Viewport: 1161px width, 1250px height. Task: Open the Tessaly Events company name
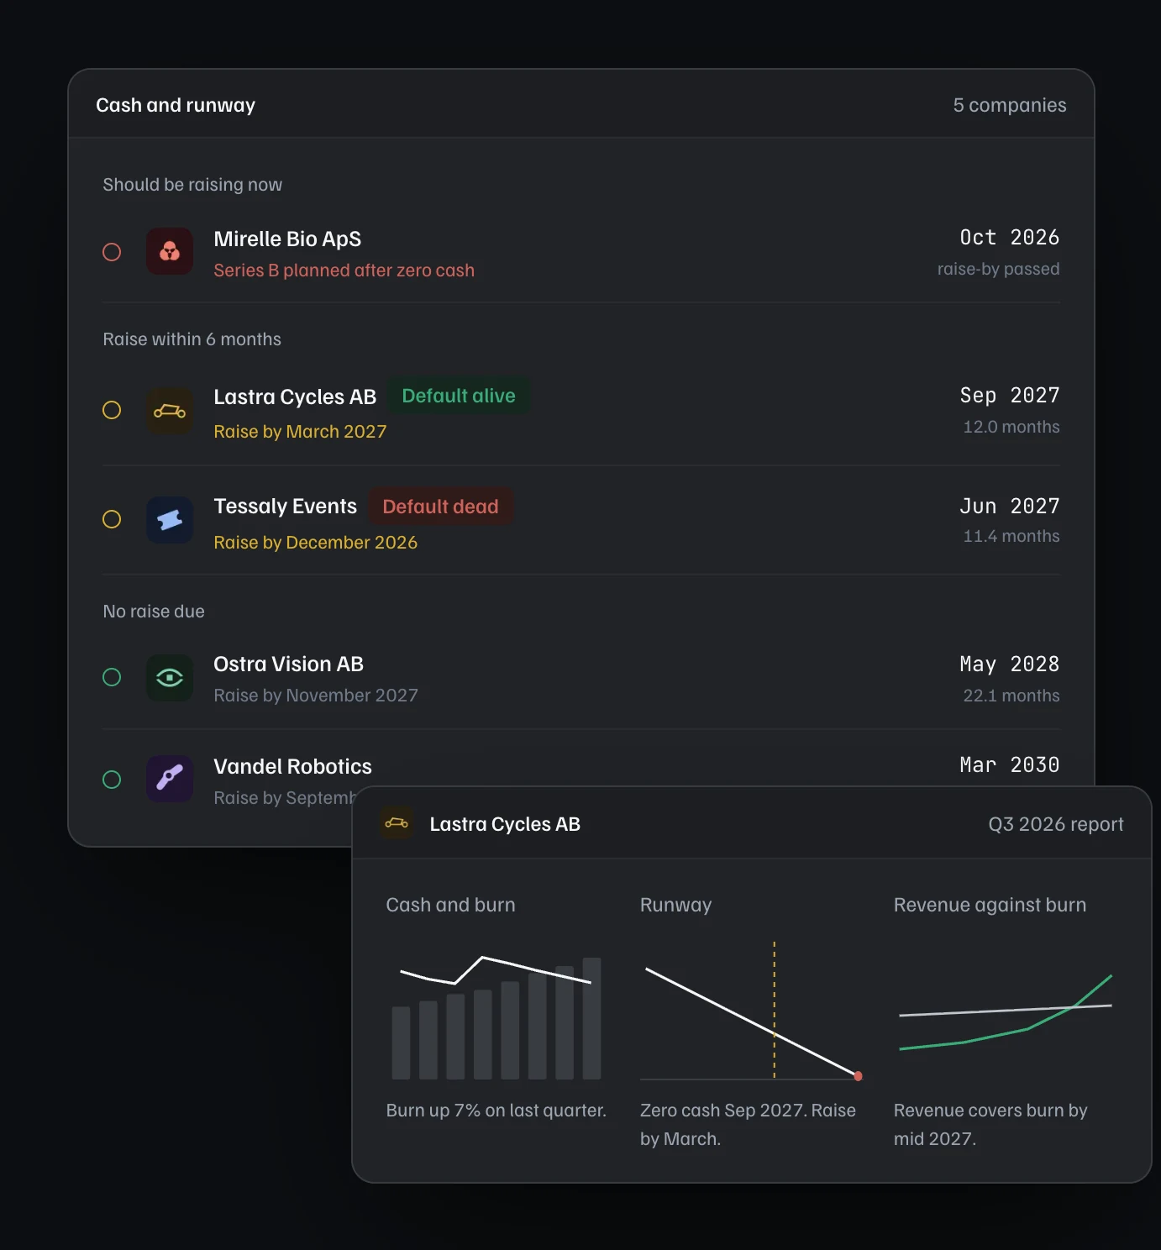[x=286, y=506]
